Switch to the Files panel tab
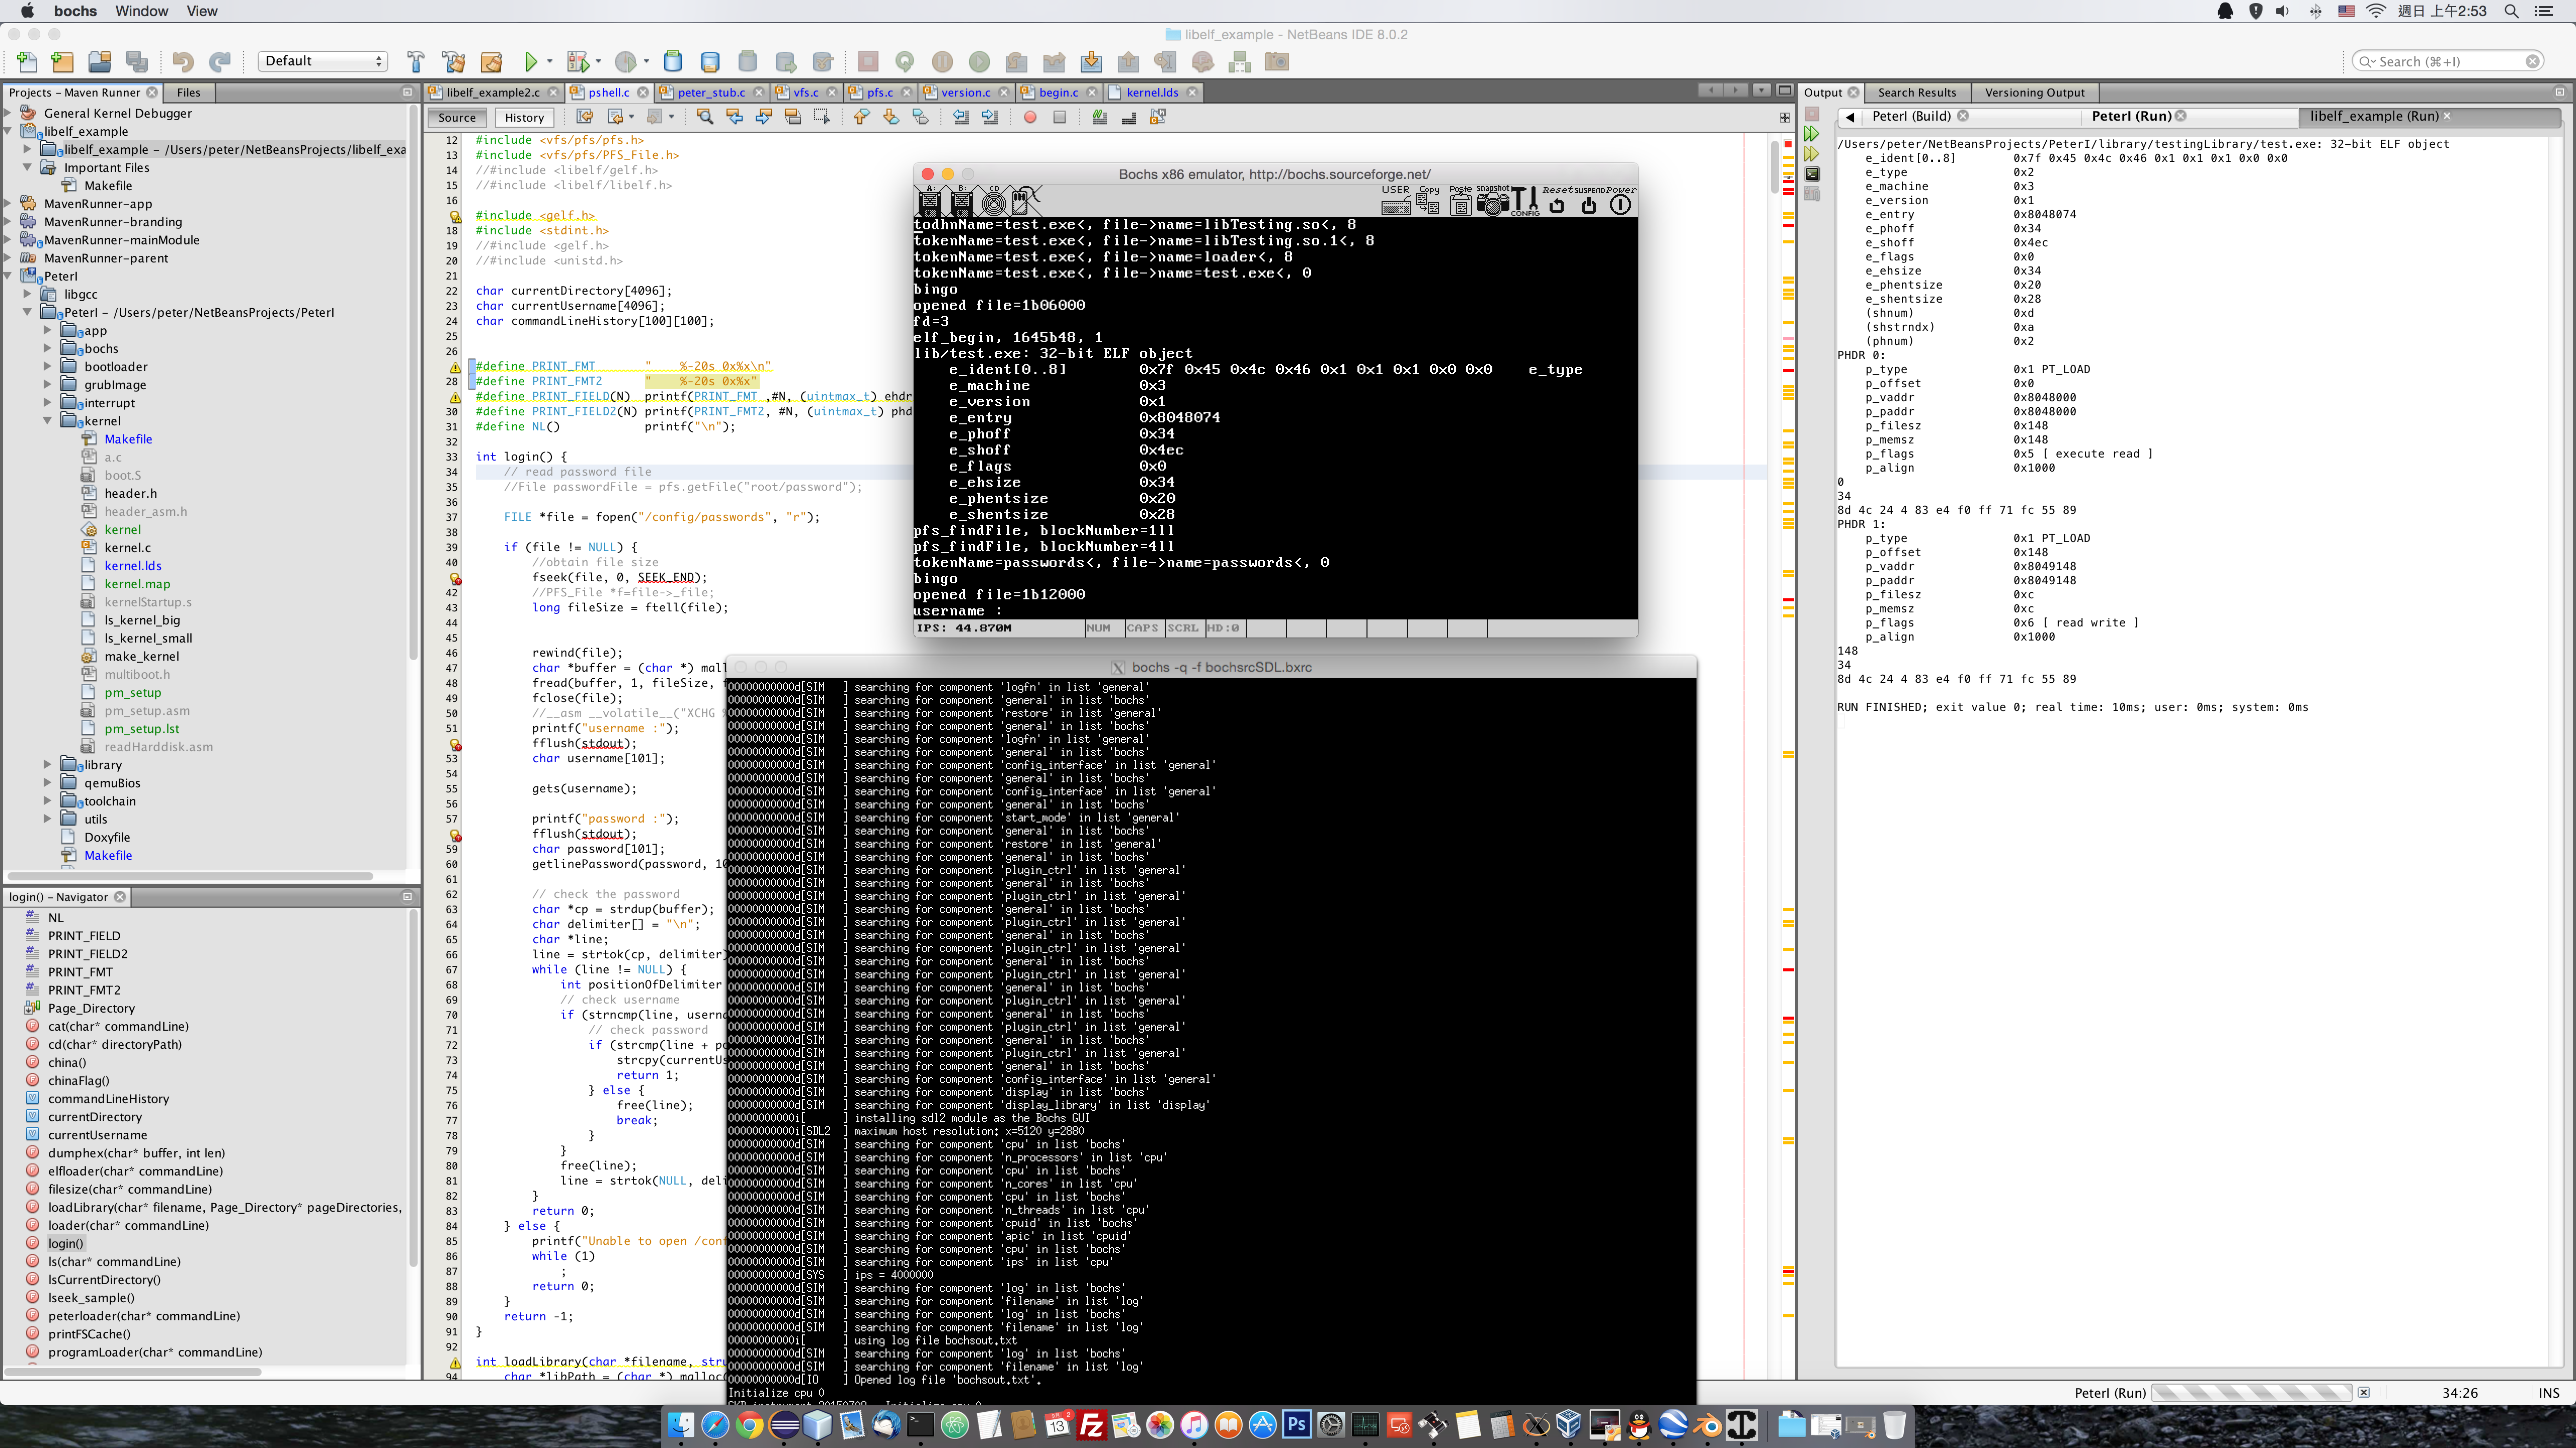2576x1448 pixels. (x=188, y=92)
